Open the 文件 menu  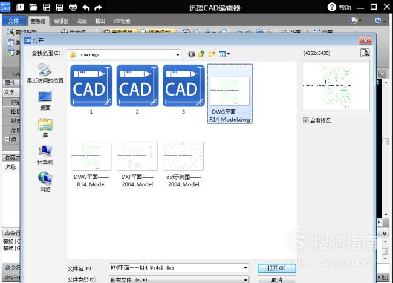pos(13,21)
